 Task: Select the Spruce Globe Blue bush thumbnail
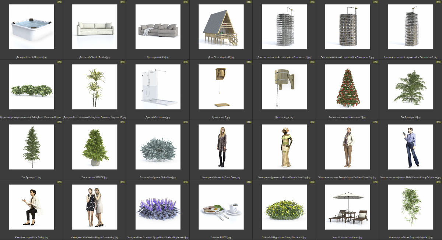coord(158,147)
